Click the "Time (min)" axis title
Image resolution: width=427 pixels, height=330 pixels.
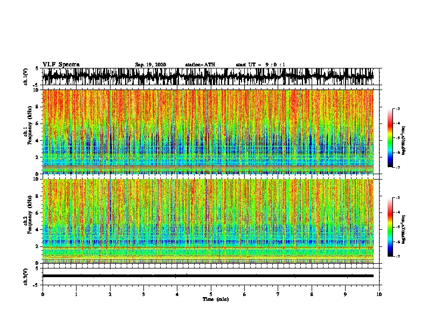216,299
